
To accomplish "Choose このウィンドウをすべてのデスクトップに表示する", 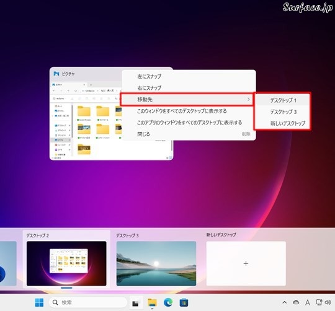I will tap(189, 111).
